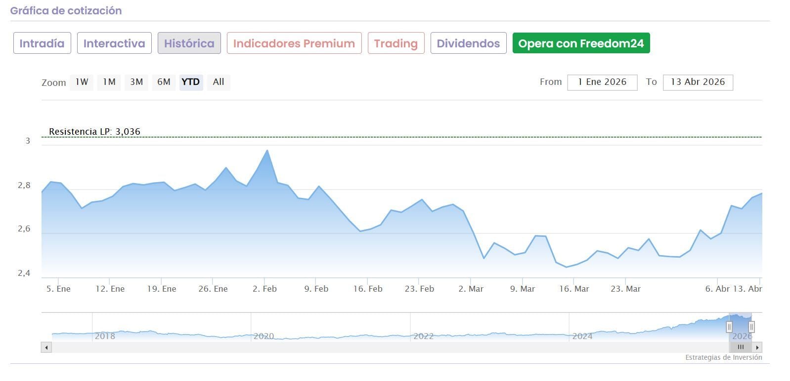Click Opera con Freedom24 button
Viewport: 790px width, 381px height.
(x=581, y=43)
